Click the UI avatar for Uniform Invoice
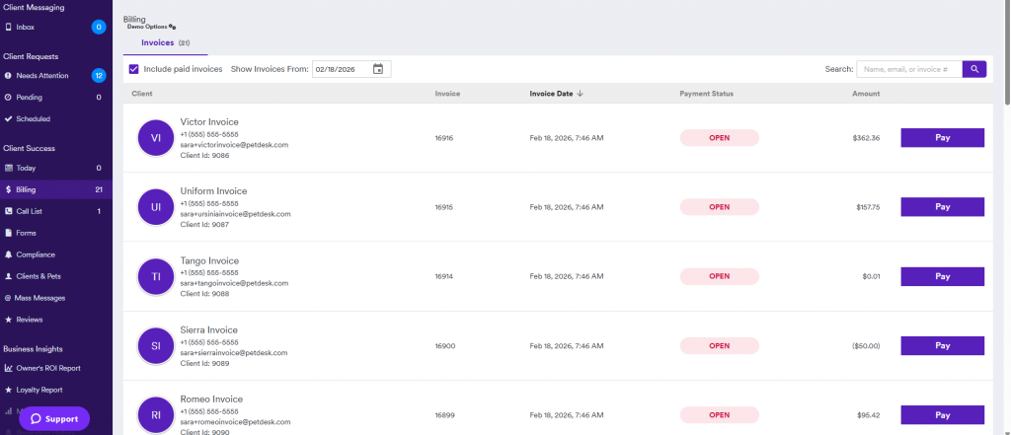This screenshot has width=1011, height=435. 156,207
